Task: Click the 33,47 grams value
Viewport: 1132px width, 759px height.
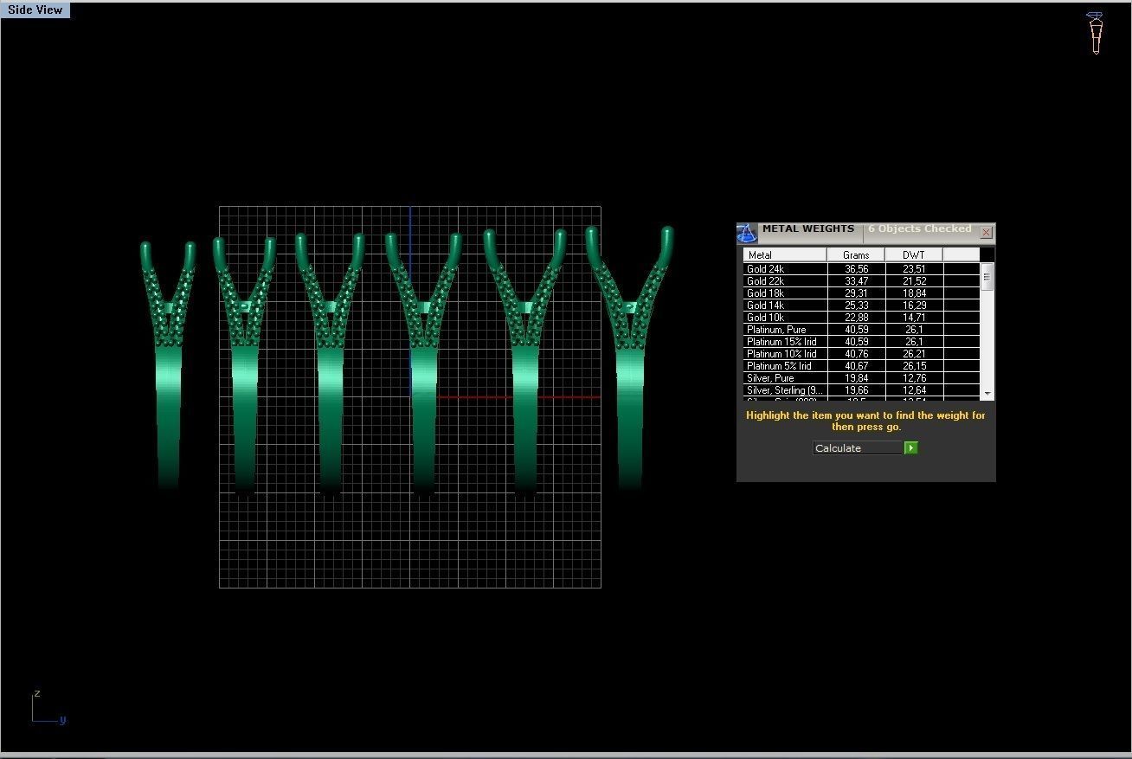Action: [857, 281]
